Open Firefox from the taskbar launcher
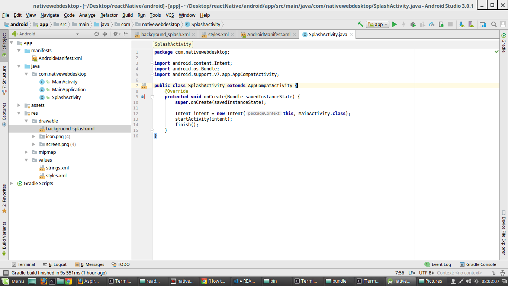508x286 pixels. 44,281
